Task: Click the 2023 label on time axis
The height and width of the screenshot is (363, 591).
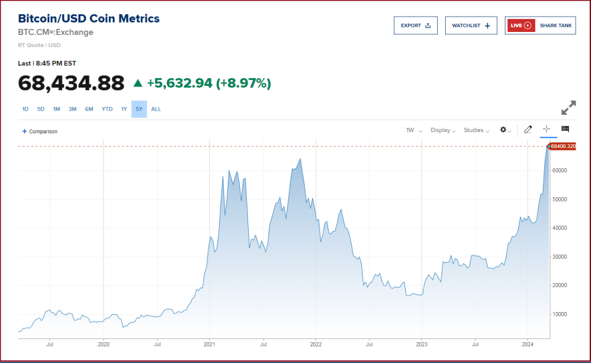Action: point(421,344)
